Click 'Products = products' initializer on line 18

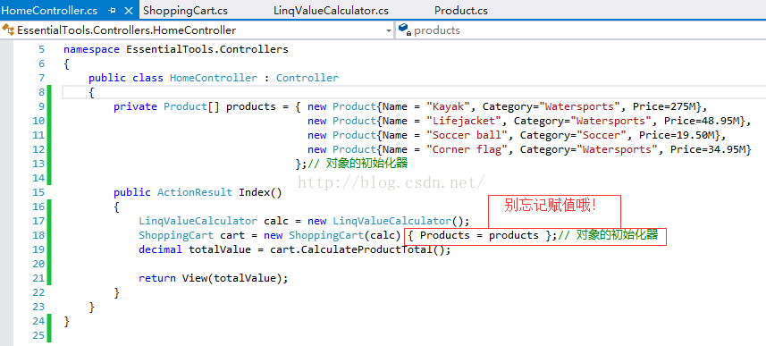(x=479, y=235)
